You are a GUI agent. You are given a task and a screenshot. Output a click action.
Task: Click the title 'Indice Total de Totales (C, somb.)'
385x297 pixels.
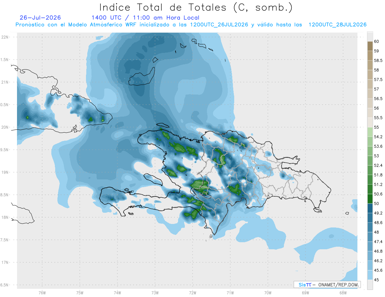pyautogui.click(x=196, y=7)
